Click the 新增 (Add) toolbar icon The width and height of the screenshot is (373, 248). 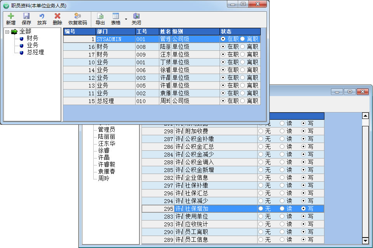tap(11, 19)
